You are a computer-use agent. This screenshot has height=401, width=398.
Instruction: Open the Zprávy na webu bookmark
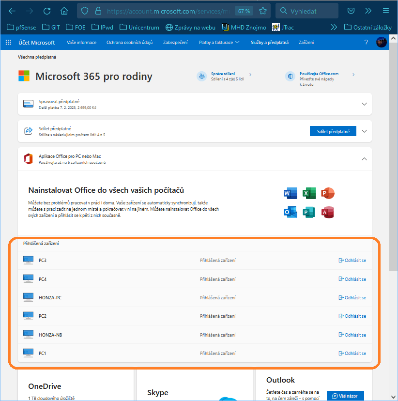(190, 28)
